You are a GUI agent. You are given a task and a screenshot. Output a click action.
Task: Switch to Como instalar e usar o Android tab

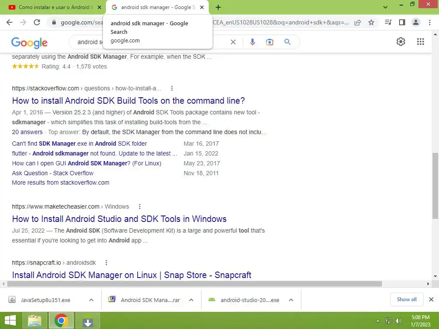tap(55, 7)
